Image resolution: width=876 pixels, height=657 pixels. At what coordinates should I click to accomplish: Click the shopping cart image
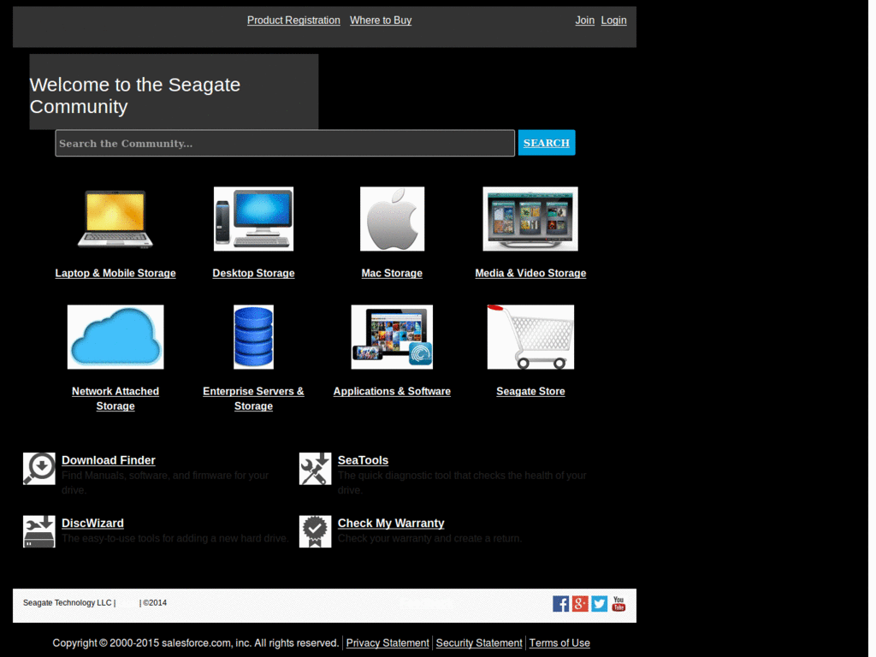pos(530,337)
